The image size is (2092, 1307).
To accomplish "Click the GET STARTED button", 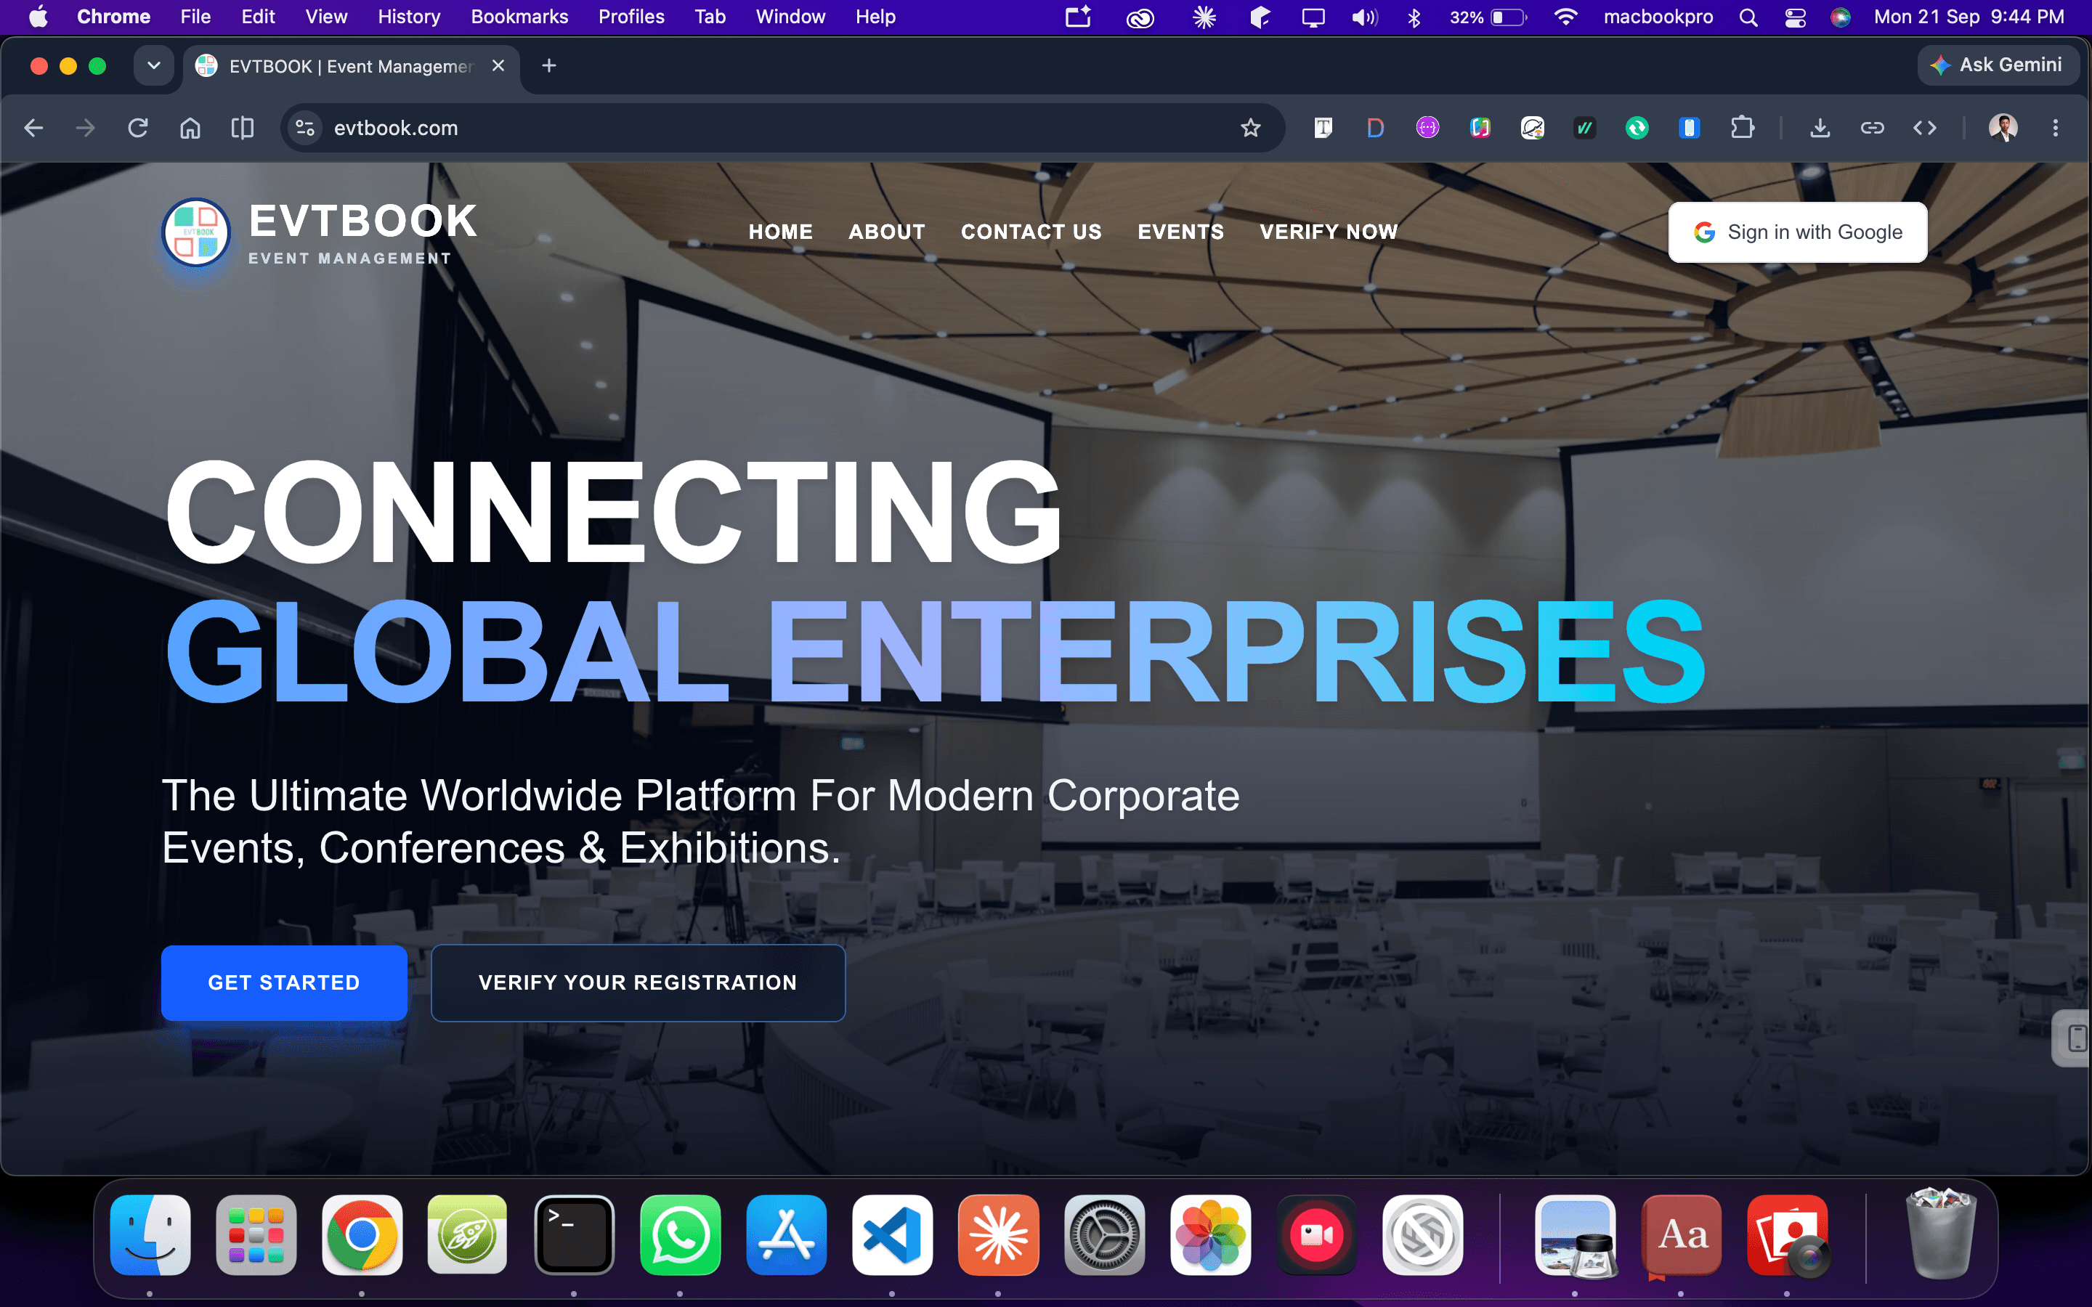I will tap(283, 983).
